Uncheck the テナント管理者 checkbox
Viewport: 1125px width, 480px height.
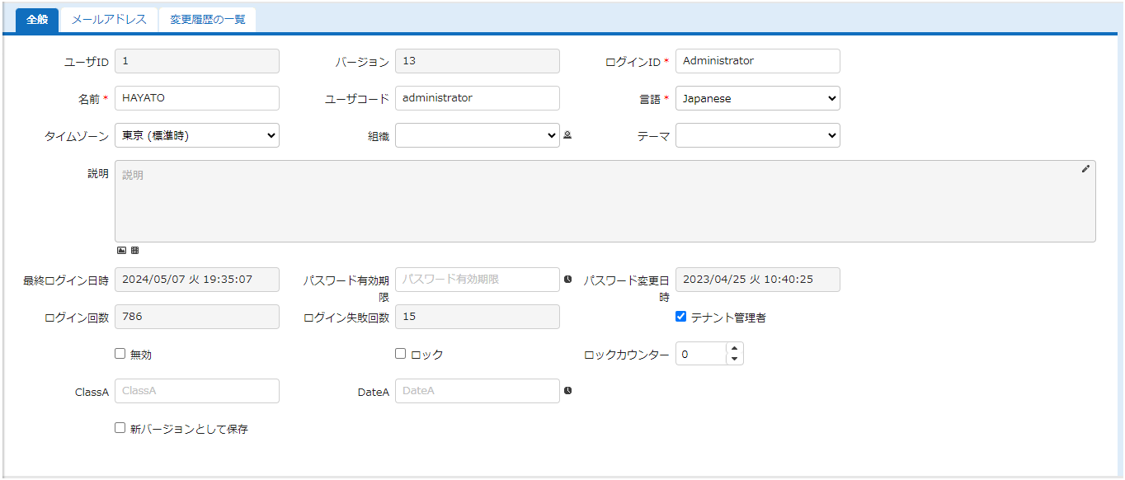coord(681,317)
